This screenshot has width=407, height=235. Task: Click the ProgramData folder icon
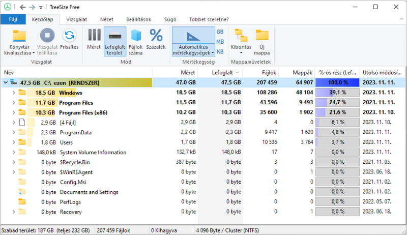[22, 132]
